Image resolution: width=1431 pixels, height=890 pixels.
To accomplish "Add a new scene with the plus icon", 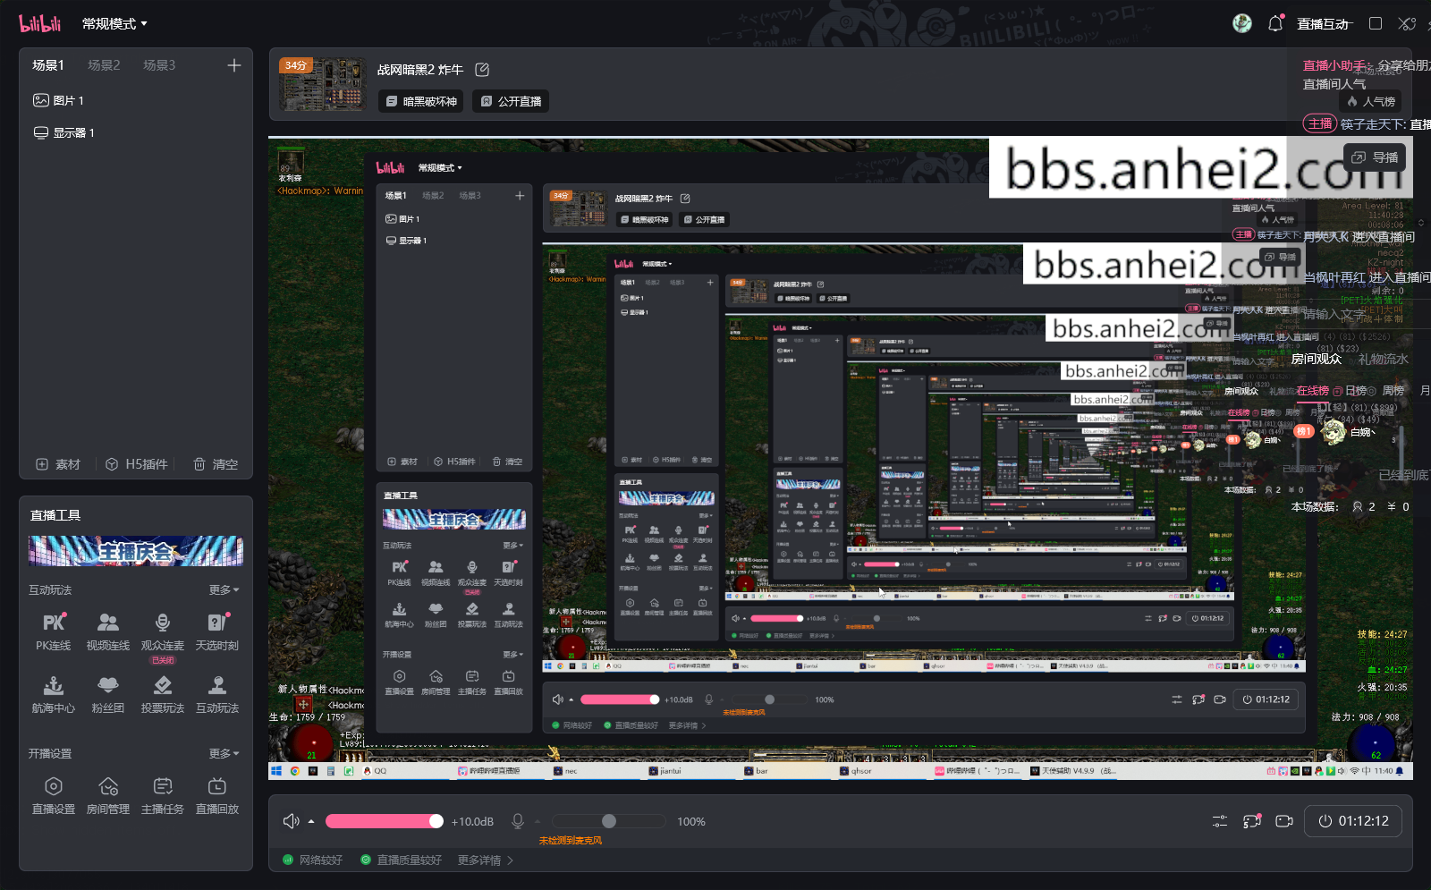I will 234,65.
